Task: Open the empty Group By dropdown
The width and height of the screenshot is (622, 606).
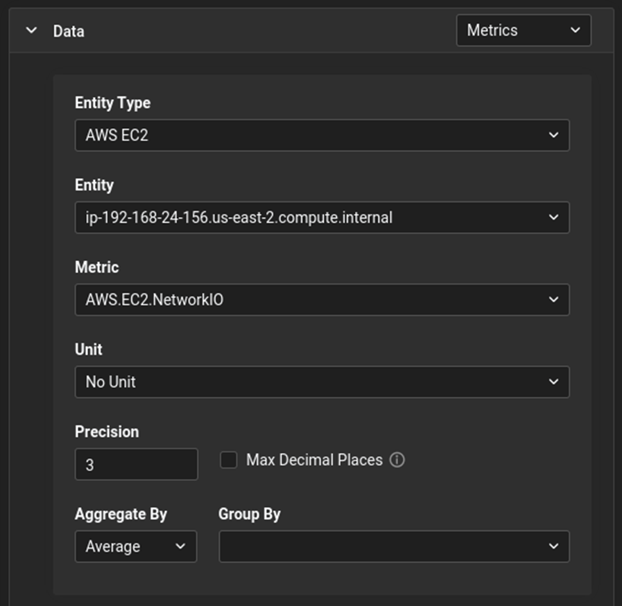Action: 381,546
